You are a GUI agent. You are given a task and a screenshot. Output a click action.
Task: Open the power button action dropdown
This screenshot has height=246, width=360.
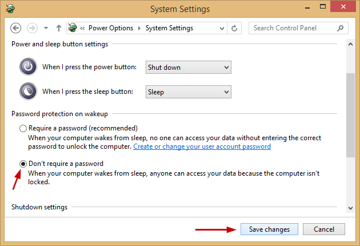[188, 68]
